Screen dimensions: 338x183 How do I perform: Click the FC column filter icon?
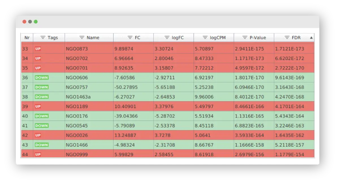coord(130,38)
